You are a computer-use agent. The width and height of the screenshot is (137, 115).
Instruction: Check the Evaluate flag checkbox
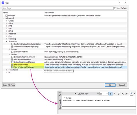6,16
